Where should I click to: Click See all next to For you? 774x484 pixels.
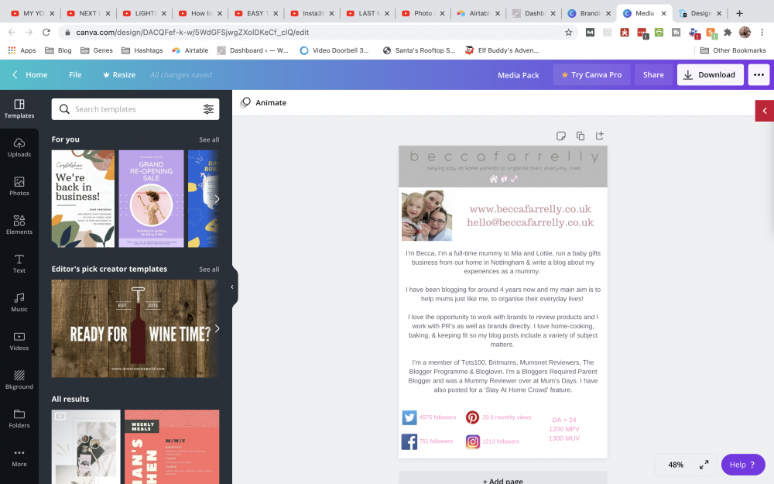click(x=209, y=139)
